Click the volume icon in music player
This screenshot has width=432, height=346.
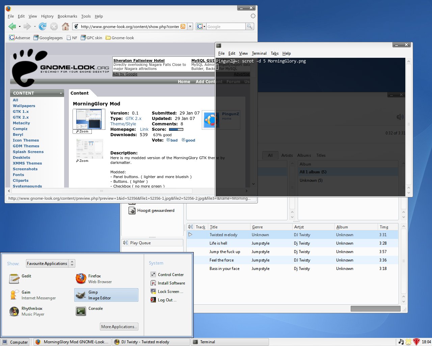[x=400, y=117]
